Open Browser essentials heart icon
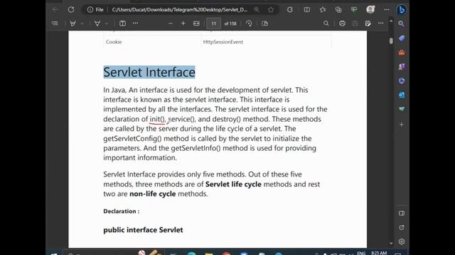 (354, 9)
